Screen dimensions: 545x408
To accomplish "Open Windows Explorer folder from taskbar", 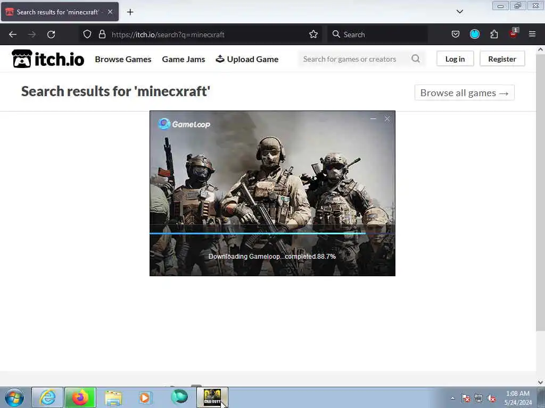I will (113, 397).
